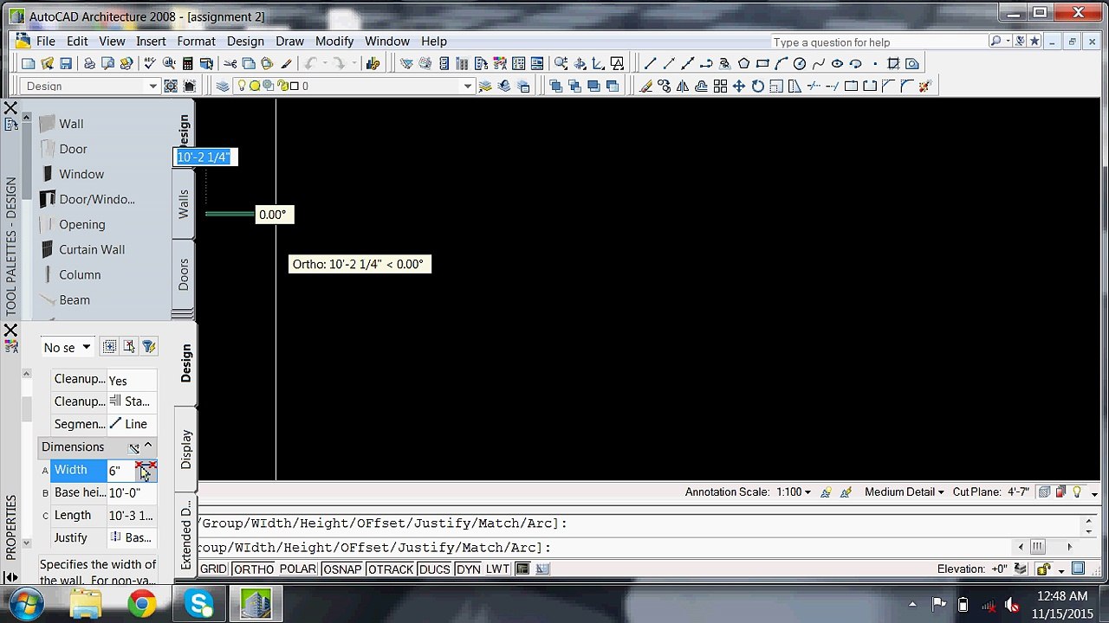Toggle OTRACK in status bar
The width and height of the screenshot is (1109, 623).
click(x=390, y=568)
